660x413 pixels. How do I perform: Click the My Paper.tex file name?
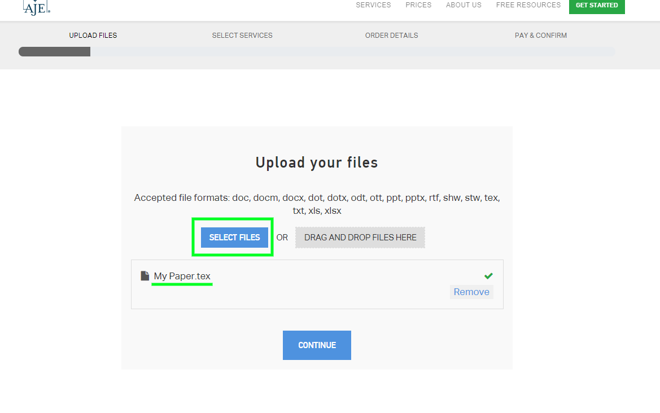pyautogui.click(x=182, y=276)
